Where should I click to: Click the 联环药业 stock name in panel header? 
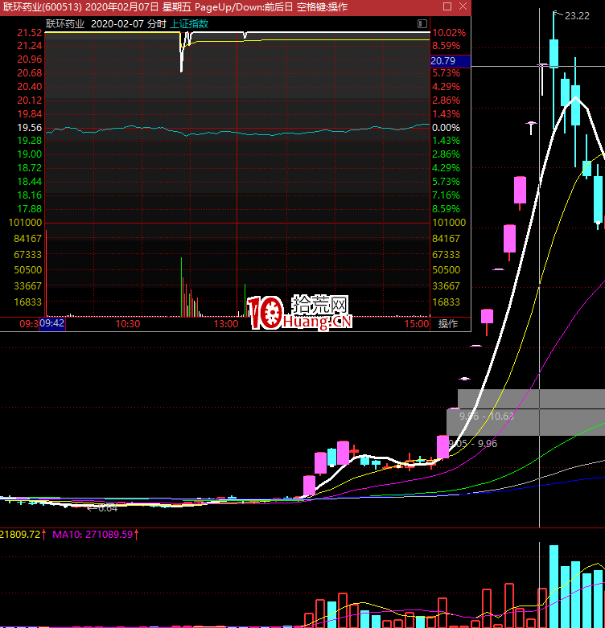click(64, 24)
